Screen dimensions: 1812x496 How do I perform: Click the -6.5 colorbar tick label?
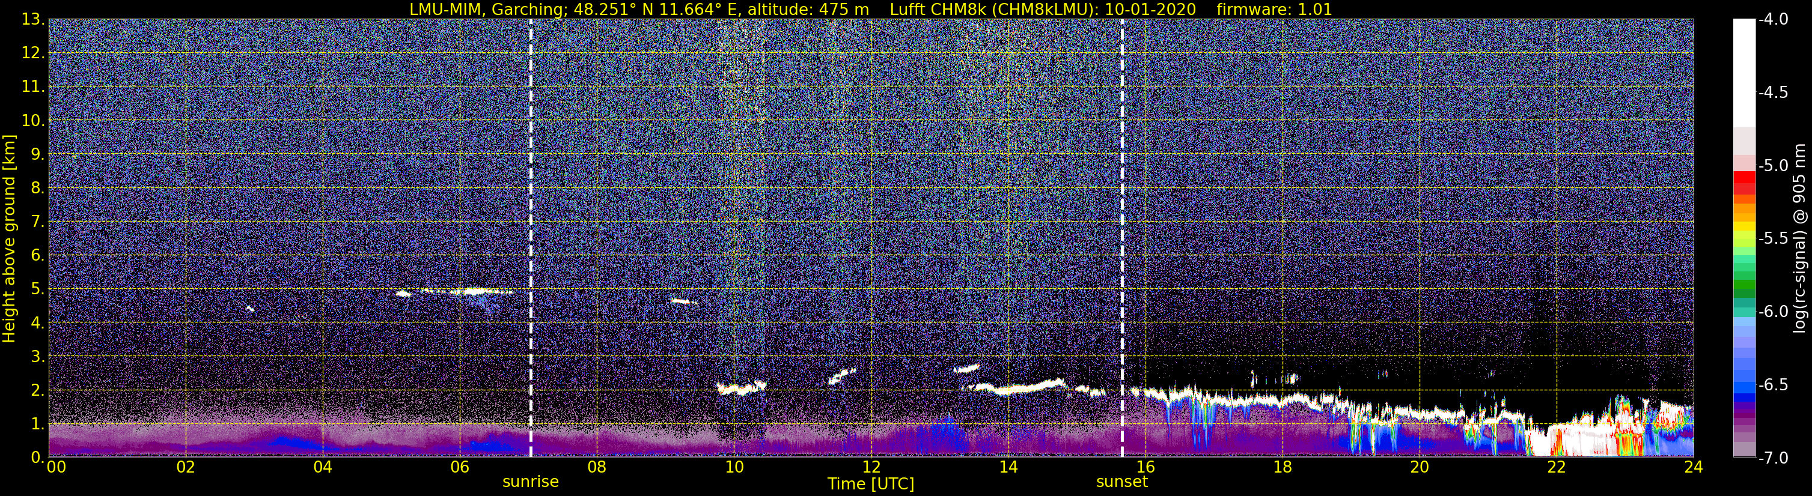tap(1774, 385)
